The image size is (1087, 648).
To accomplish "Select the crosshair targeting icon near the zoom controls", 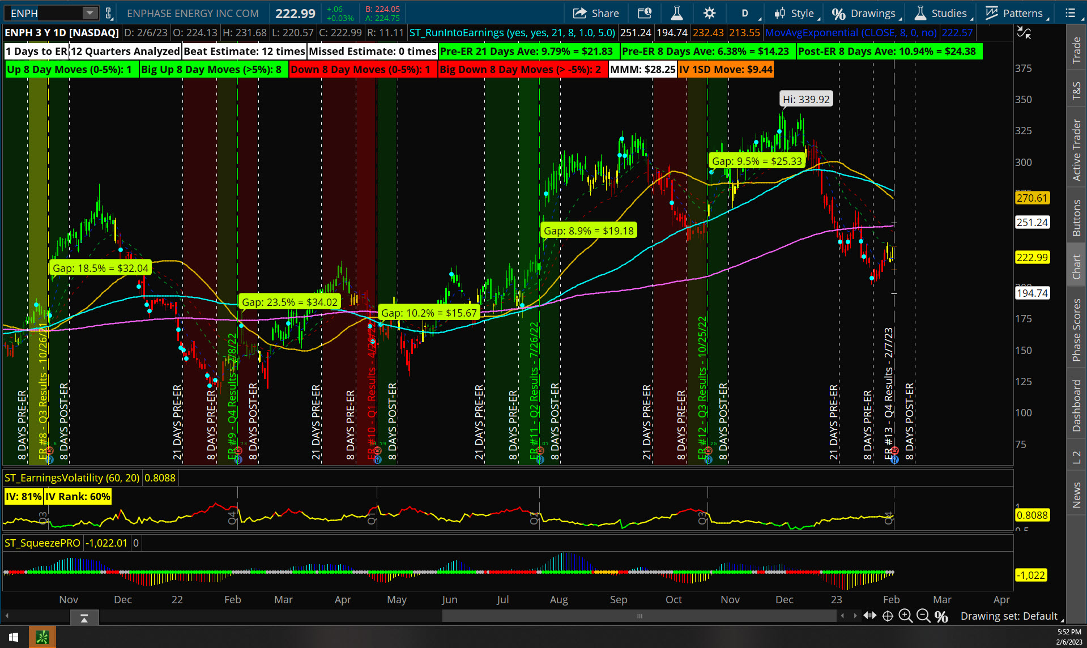I will [887, 616].
